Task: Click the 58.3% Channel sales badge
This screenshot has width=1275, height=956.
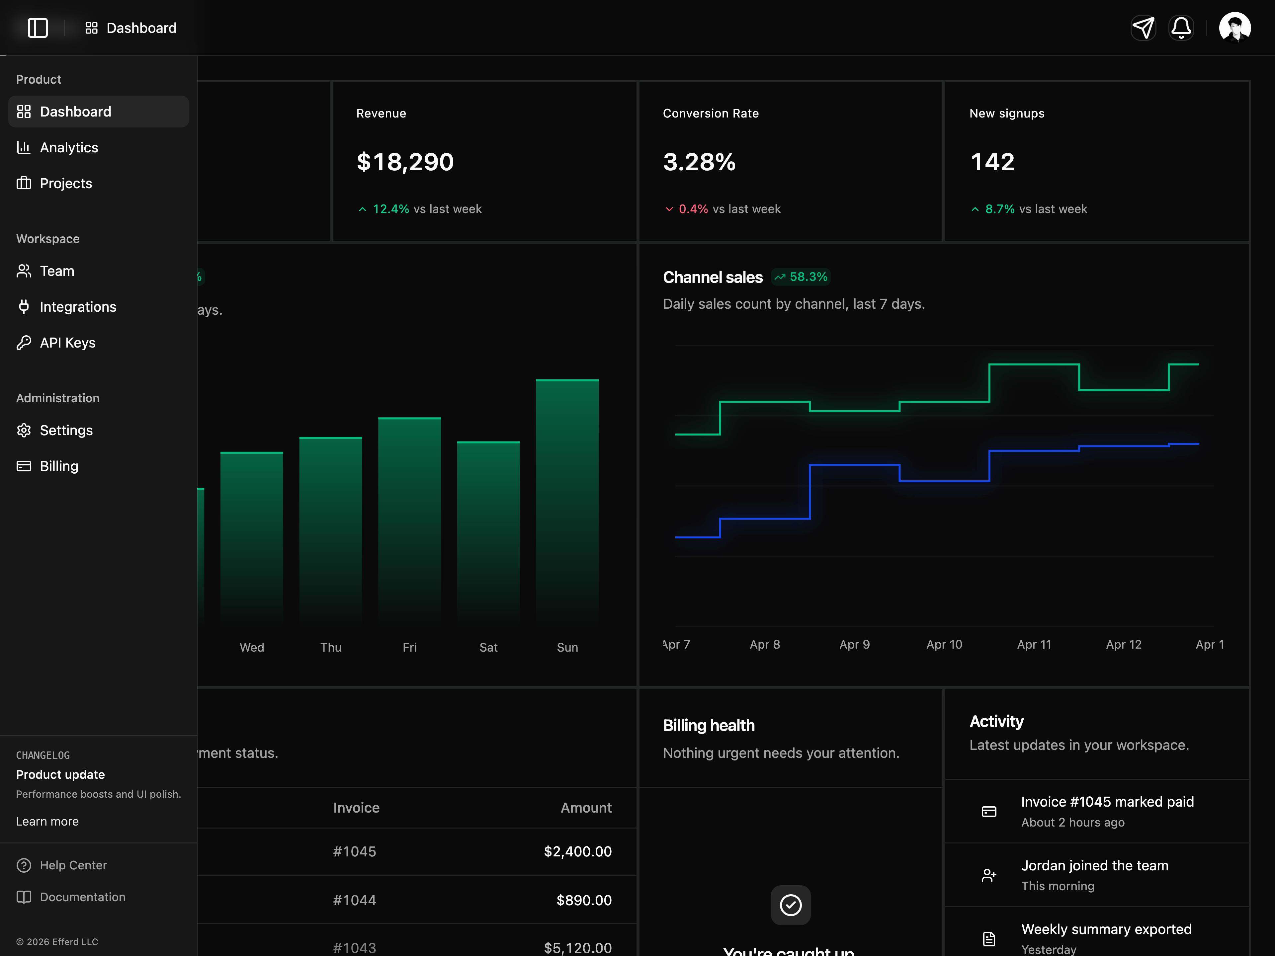Action: pyautogui.click(x=801, y=277)
